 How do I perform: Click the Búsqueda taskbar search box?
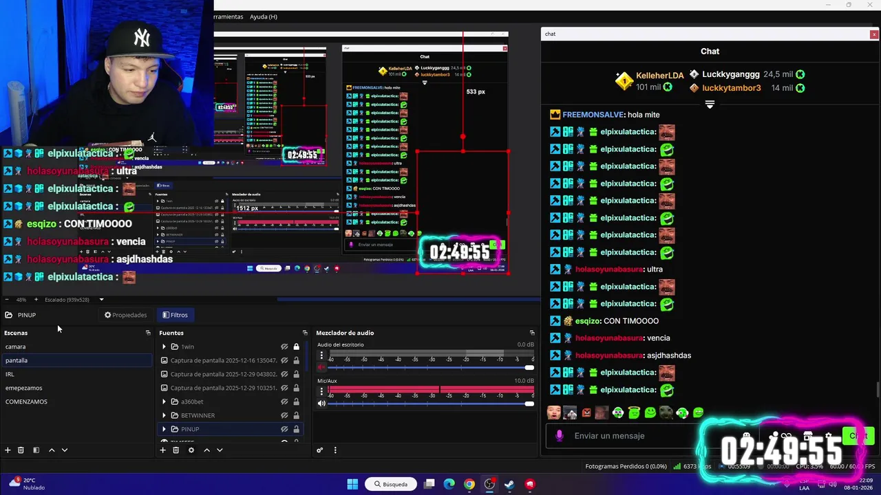coord(391,484)
